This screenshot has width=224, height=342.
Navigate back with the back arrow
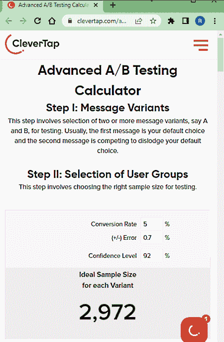[8, 21]
